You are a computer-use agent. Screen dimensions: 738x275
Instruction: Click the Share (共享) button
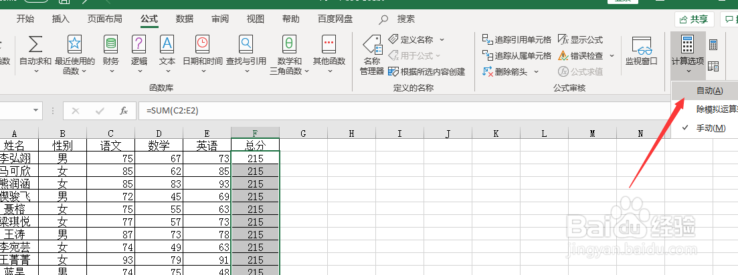point(695,19)
